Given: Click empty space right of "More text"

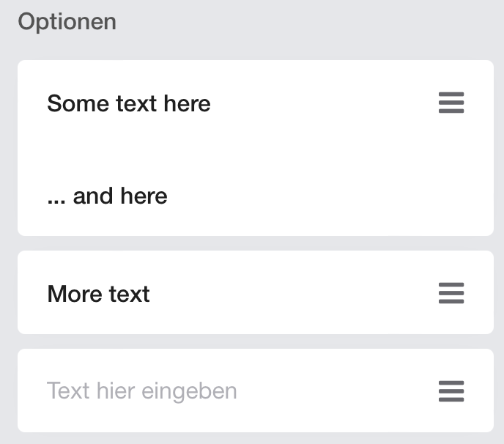Looking at the screenshot, I should (289, 294).
